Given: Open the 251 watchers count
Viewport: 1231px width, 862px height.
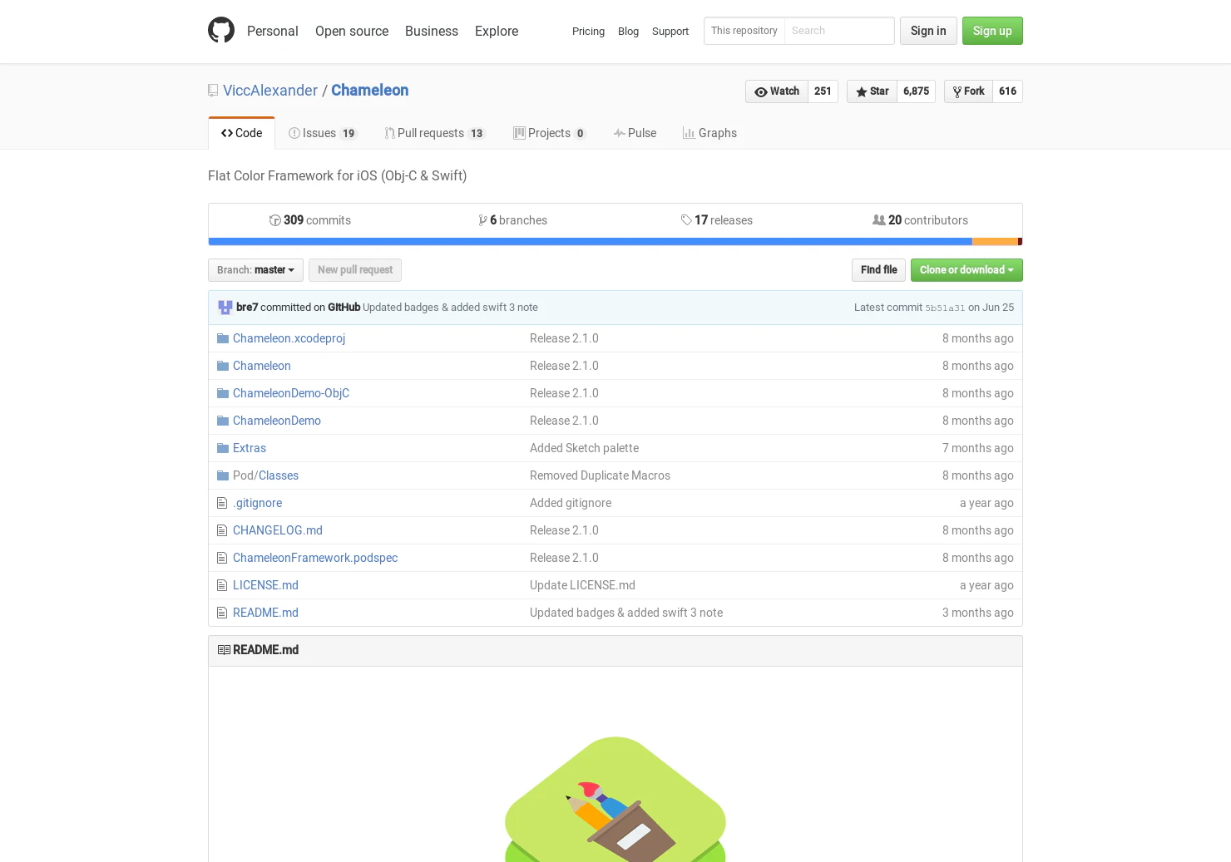Looking at the screenshot, I should 823,91.
